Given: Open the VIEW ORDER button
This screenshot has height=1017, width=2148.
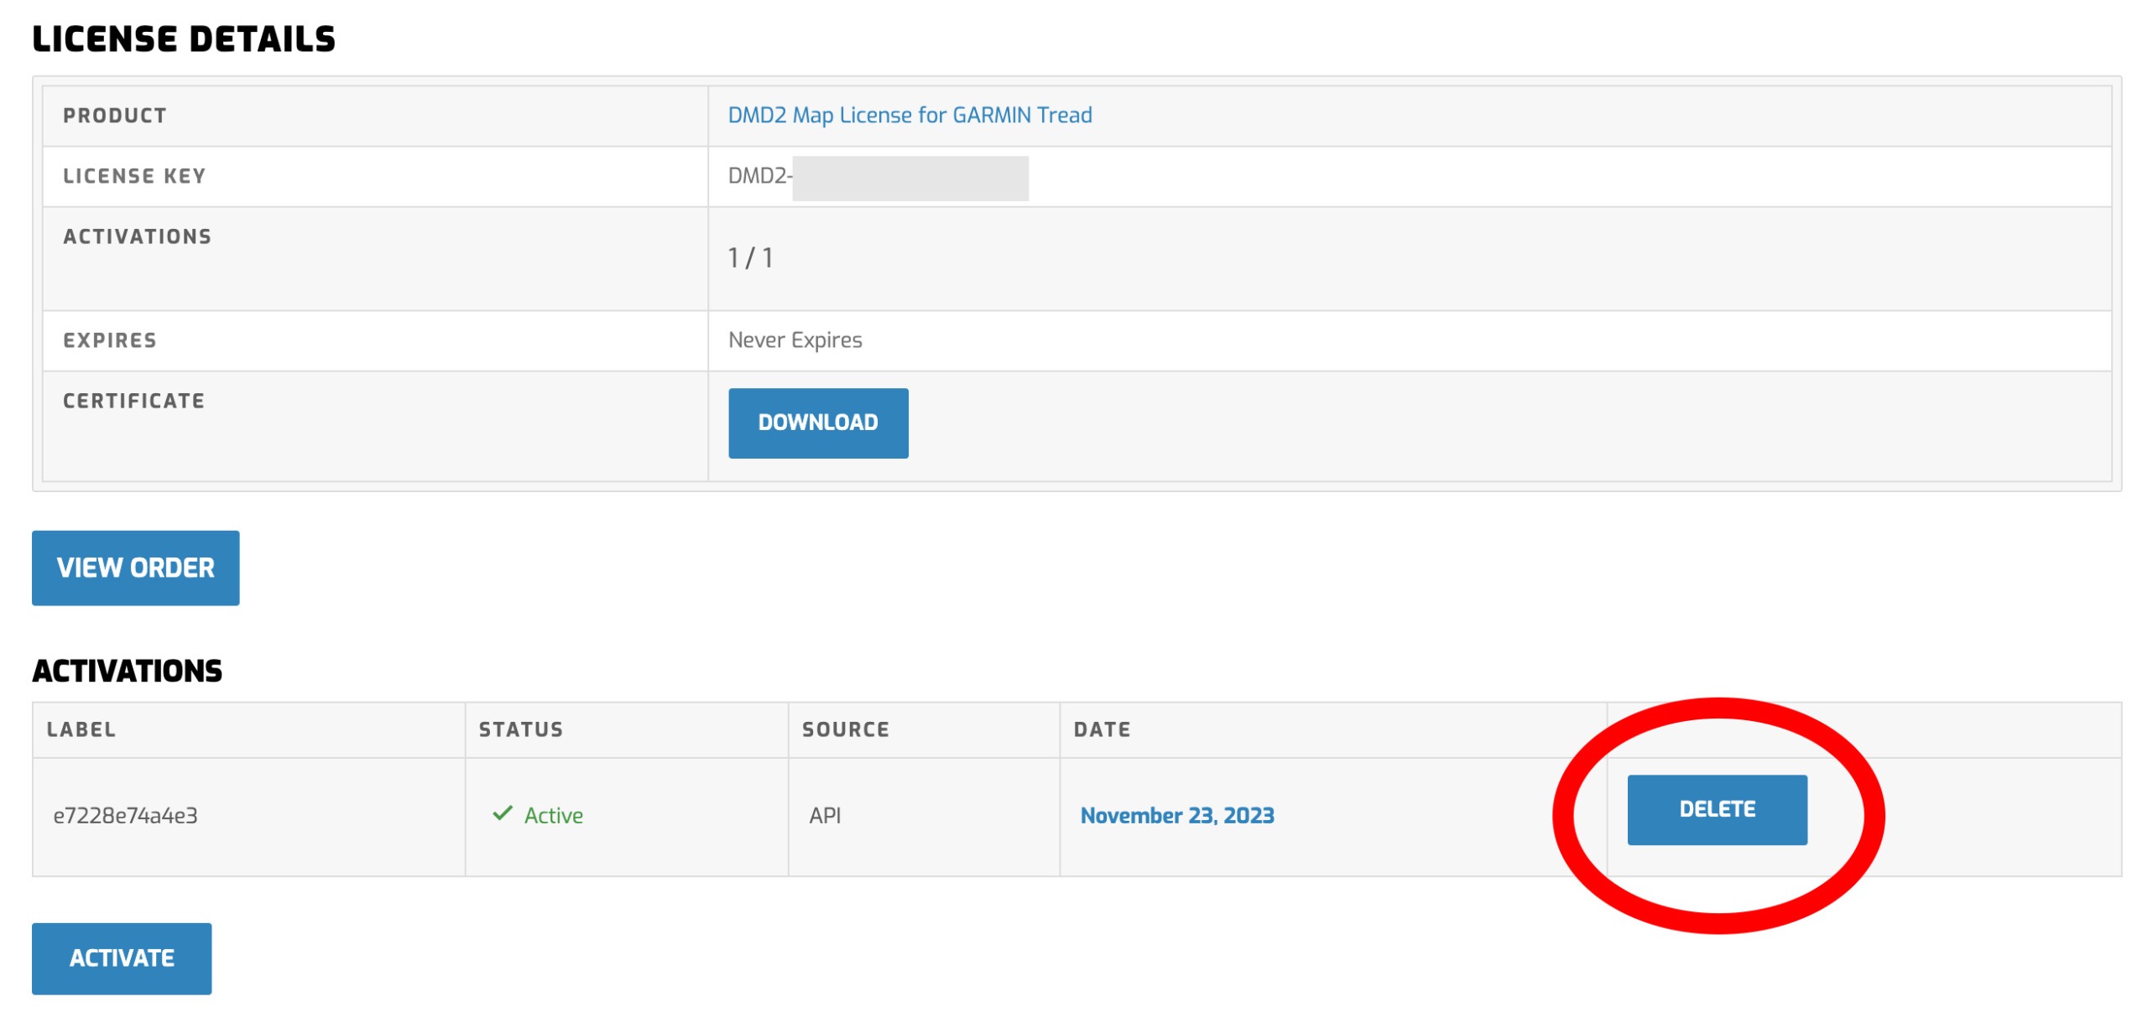Looking at the screenshot, I should (135, 568).
